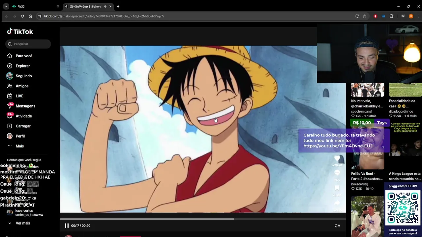Close the Luffy Gear 5 TikTok tab
The width and height of the screenshot is (422, 237).
coord(110,6)
